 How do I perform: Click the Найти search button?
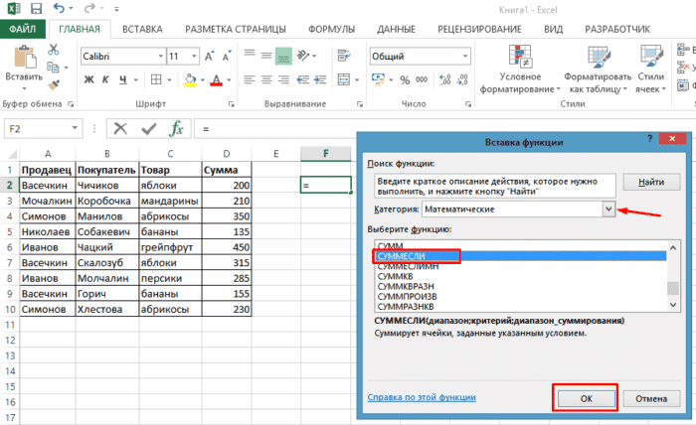(651, 183)
